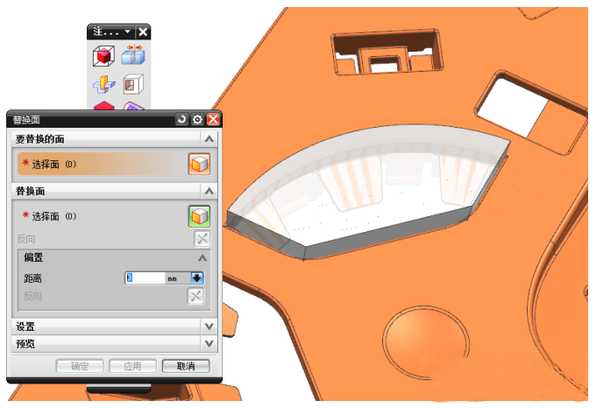The height and width of the screenshot is (408, 596).
Task: Toggle the 反向 direction button in 偏置 section
Action: point(195,296)
